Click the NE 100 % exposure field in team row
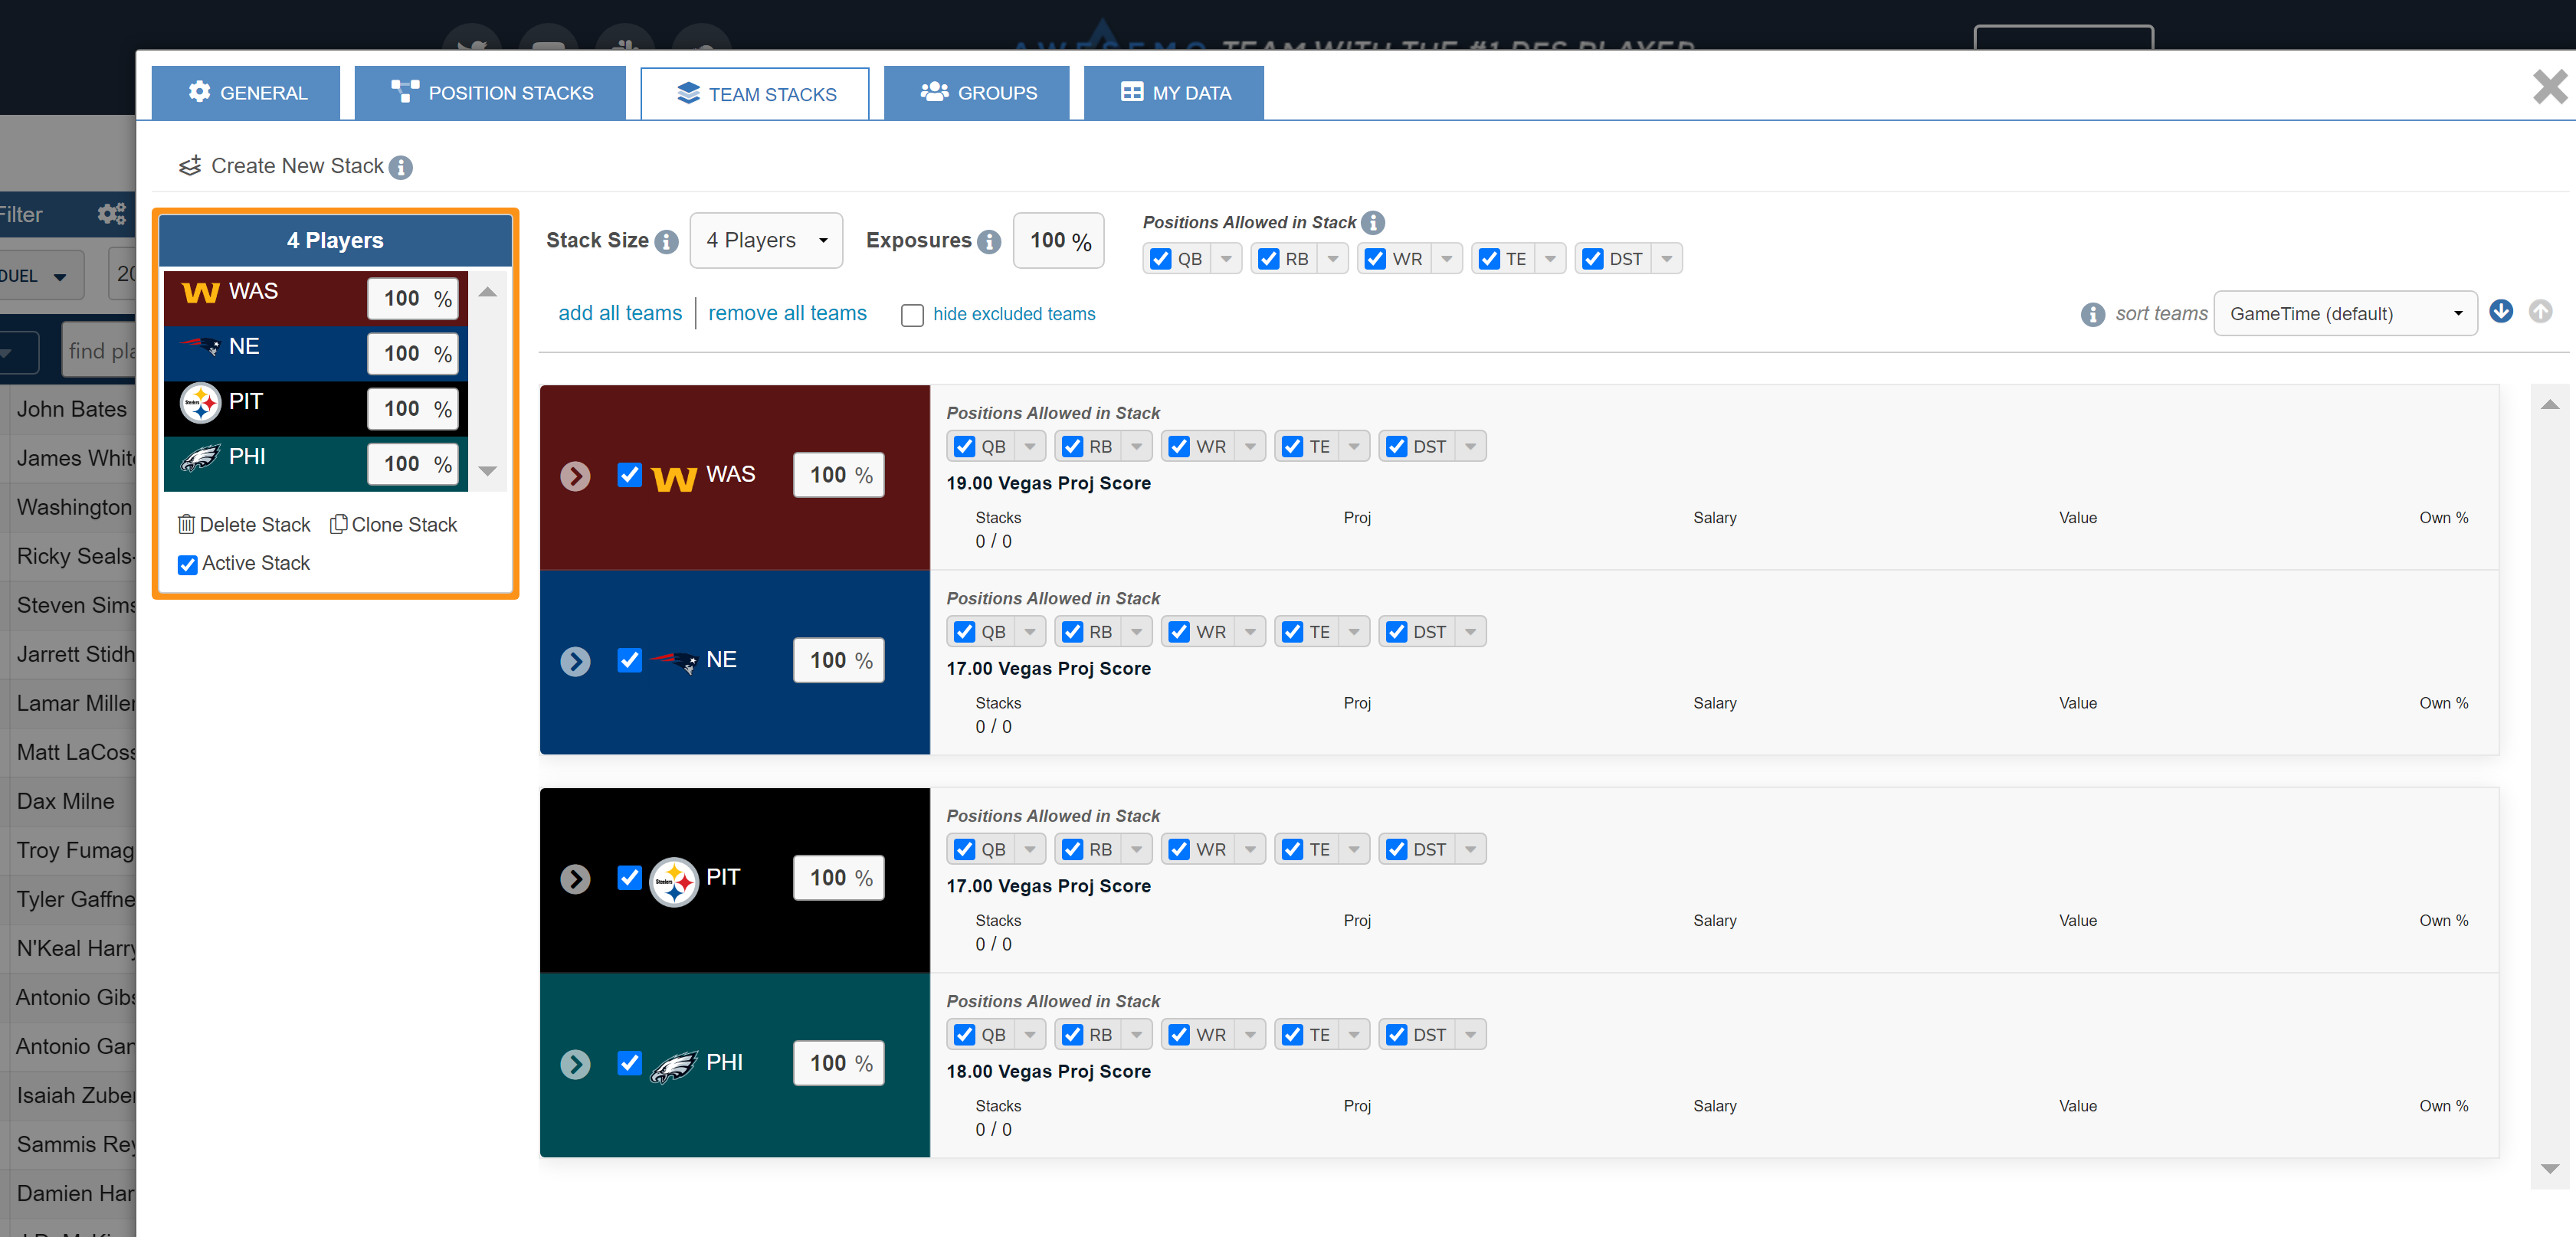Image resolution: width=2576 pixels, height=1237 pixels. [839, 660]
